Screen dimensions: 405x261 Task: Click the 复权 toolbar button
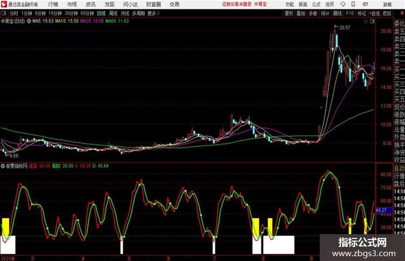289,13
